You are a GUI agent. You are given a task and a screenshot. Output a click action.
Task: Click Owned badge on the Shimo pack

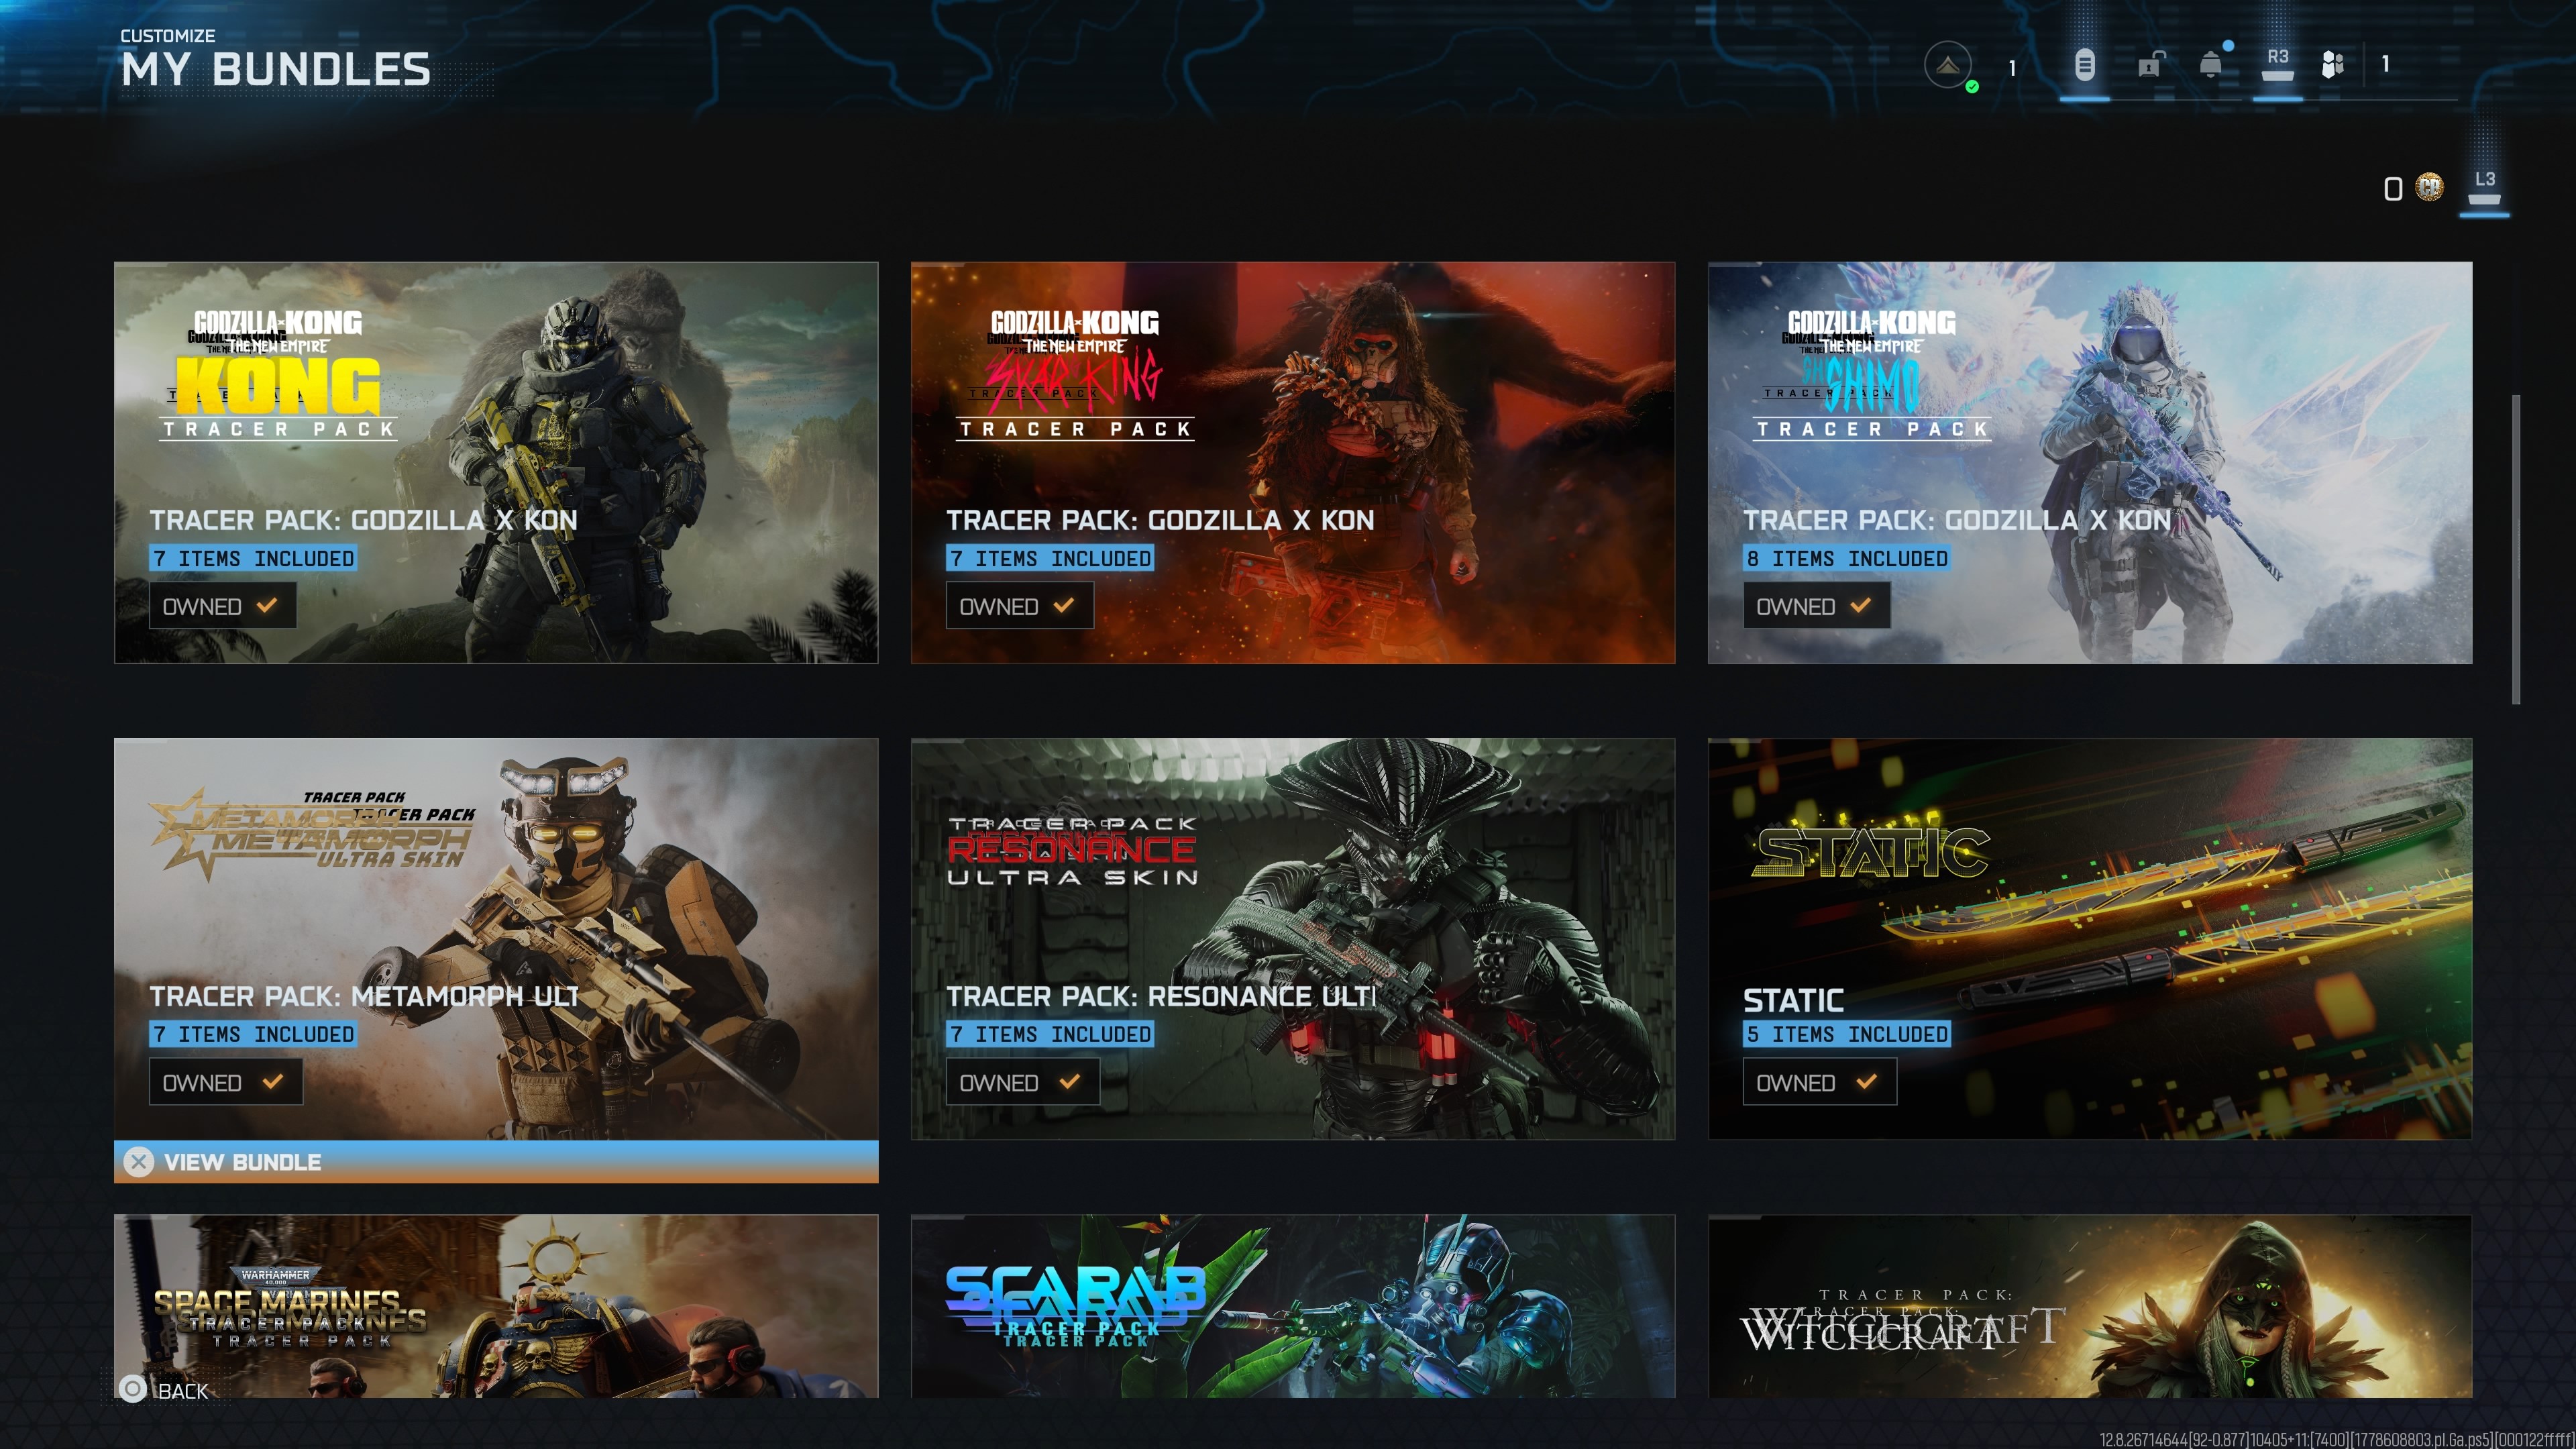[x=1816, y=606]
